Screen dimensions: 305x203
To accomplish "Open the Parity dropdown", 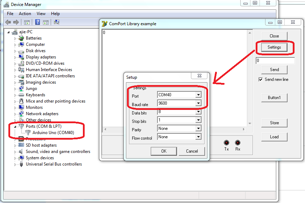I will pos(198,128).
